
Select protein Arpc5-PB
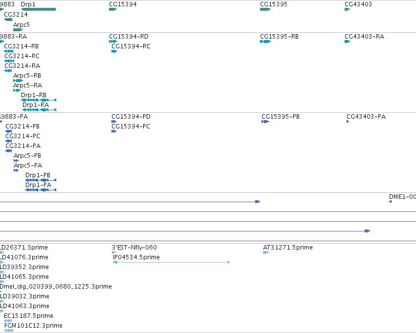coord(27,156)
